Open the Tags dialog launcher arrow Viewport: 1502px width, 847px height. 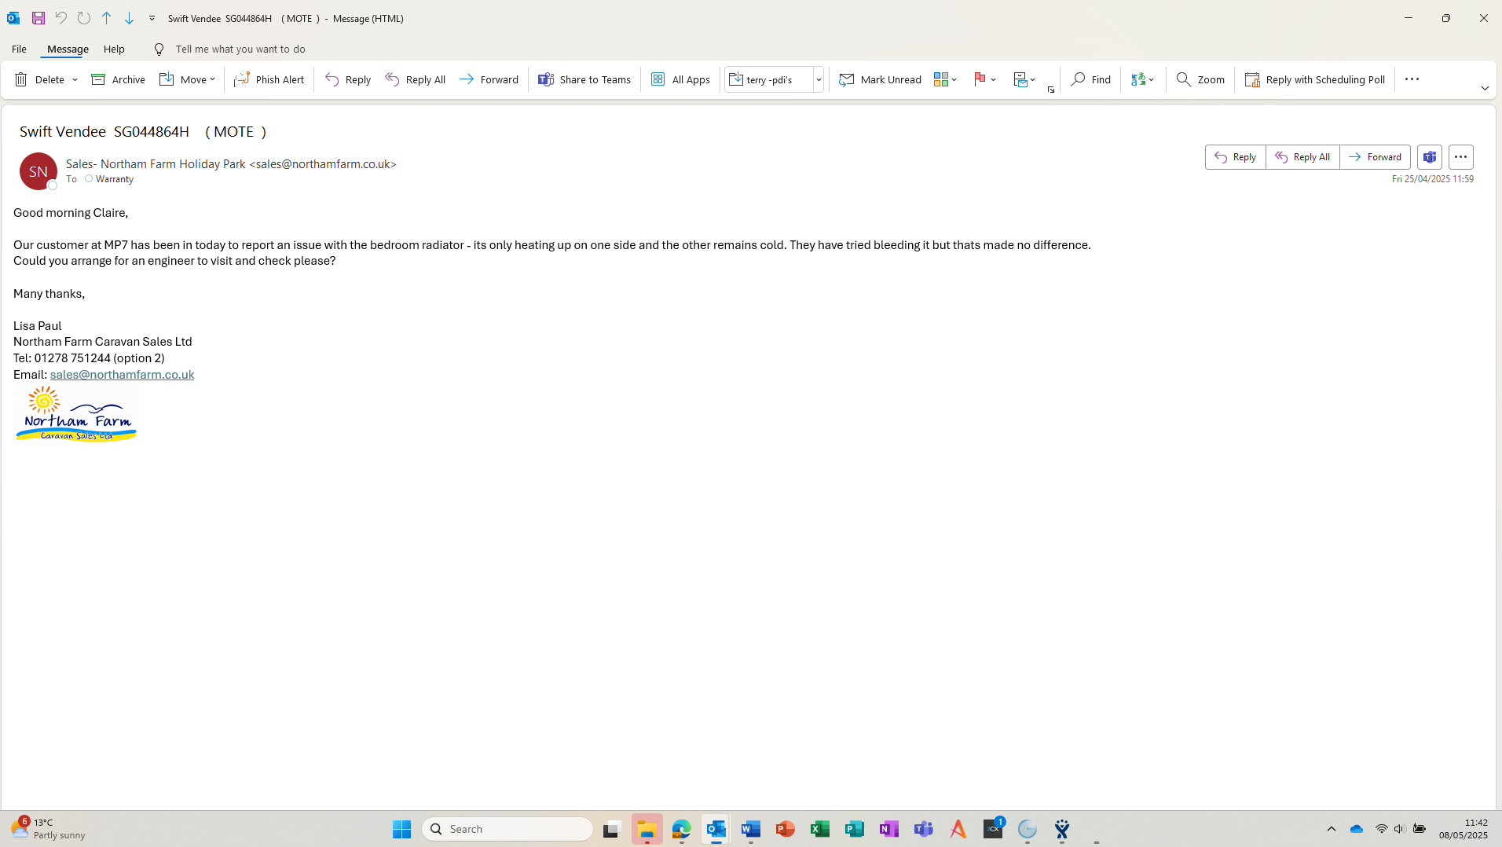1051,90
